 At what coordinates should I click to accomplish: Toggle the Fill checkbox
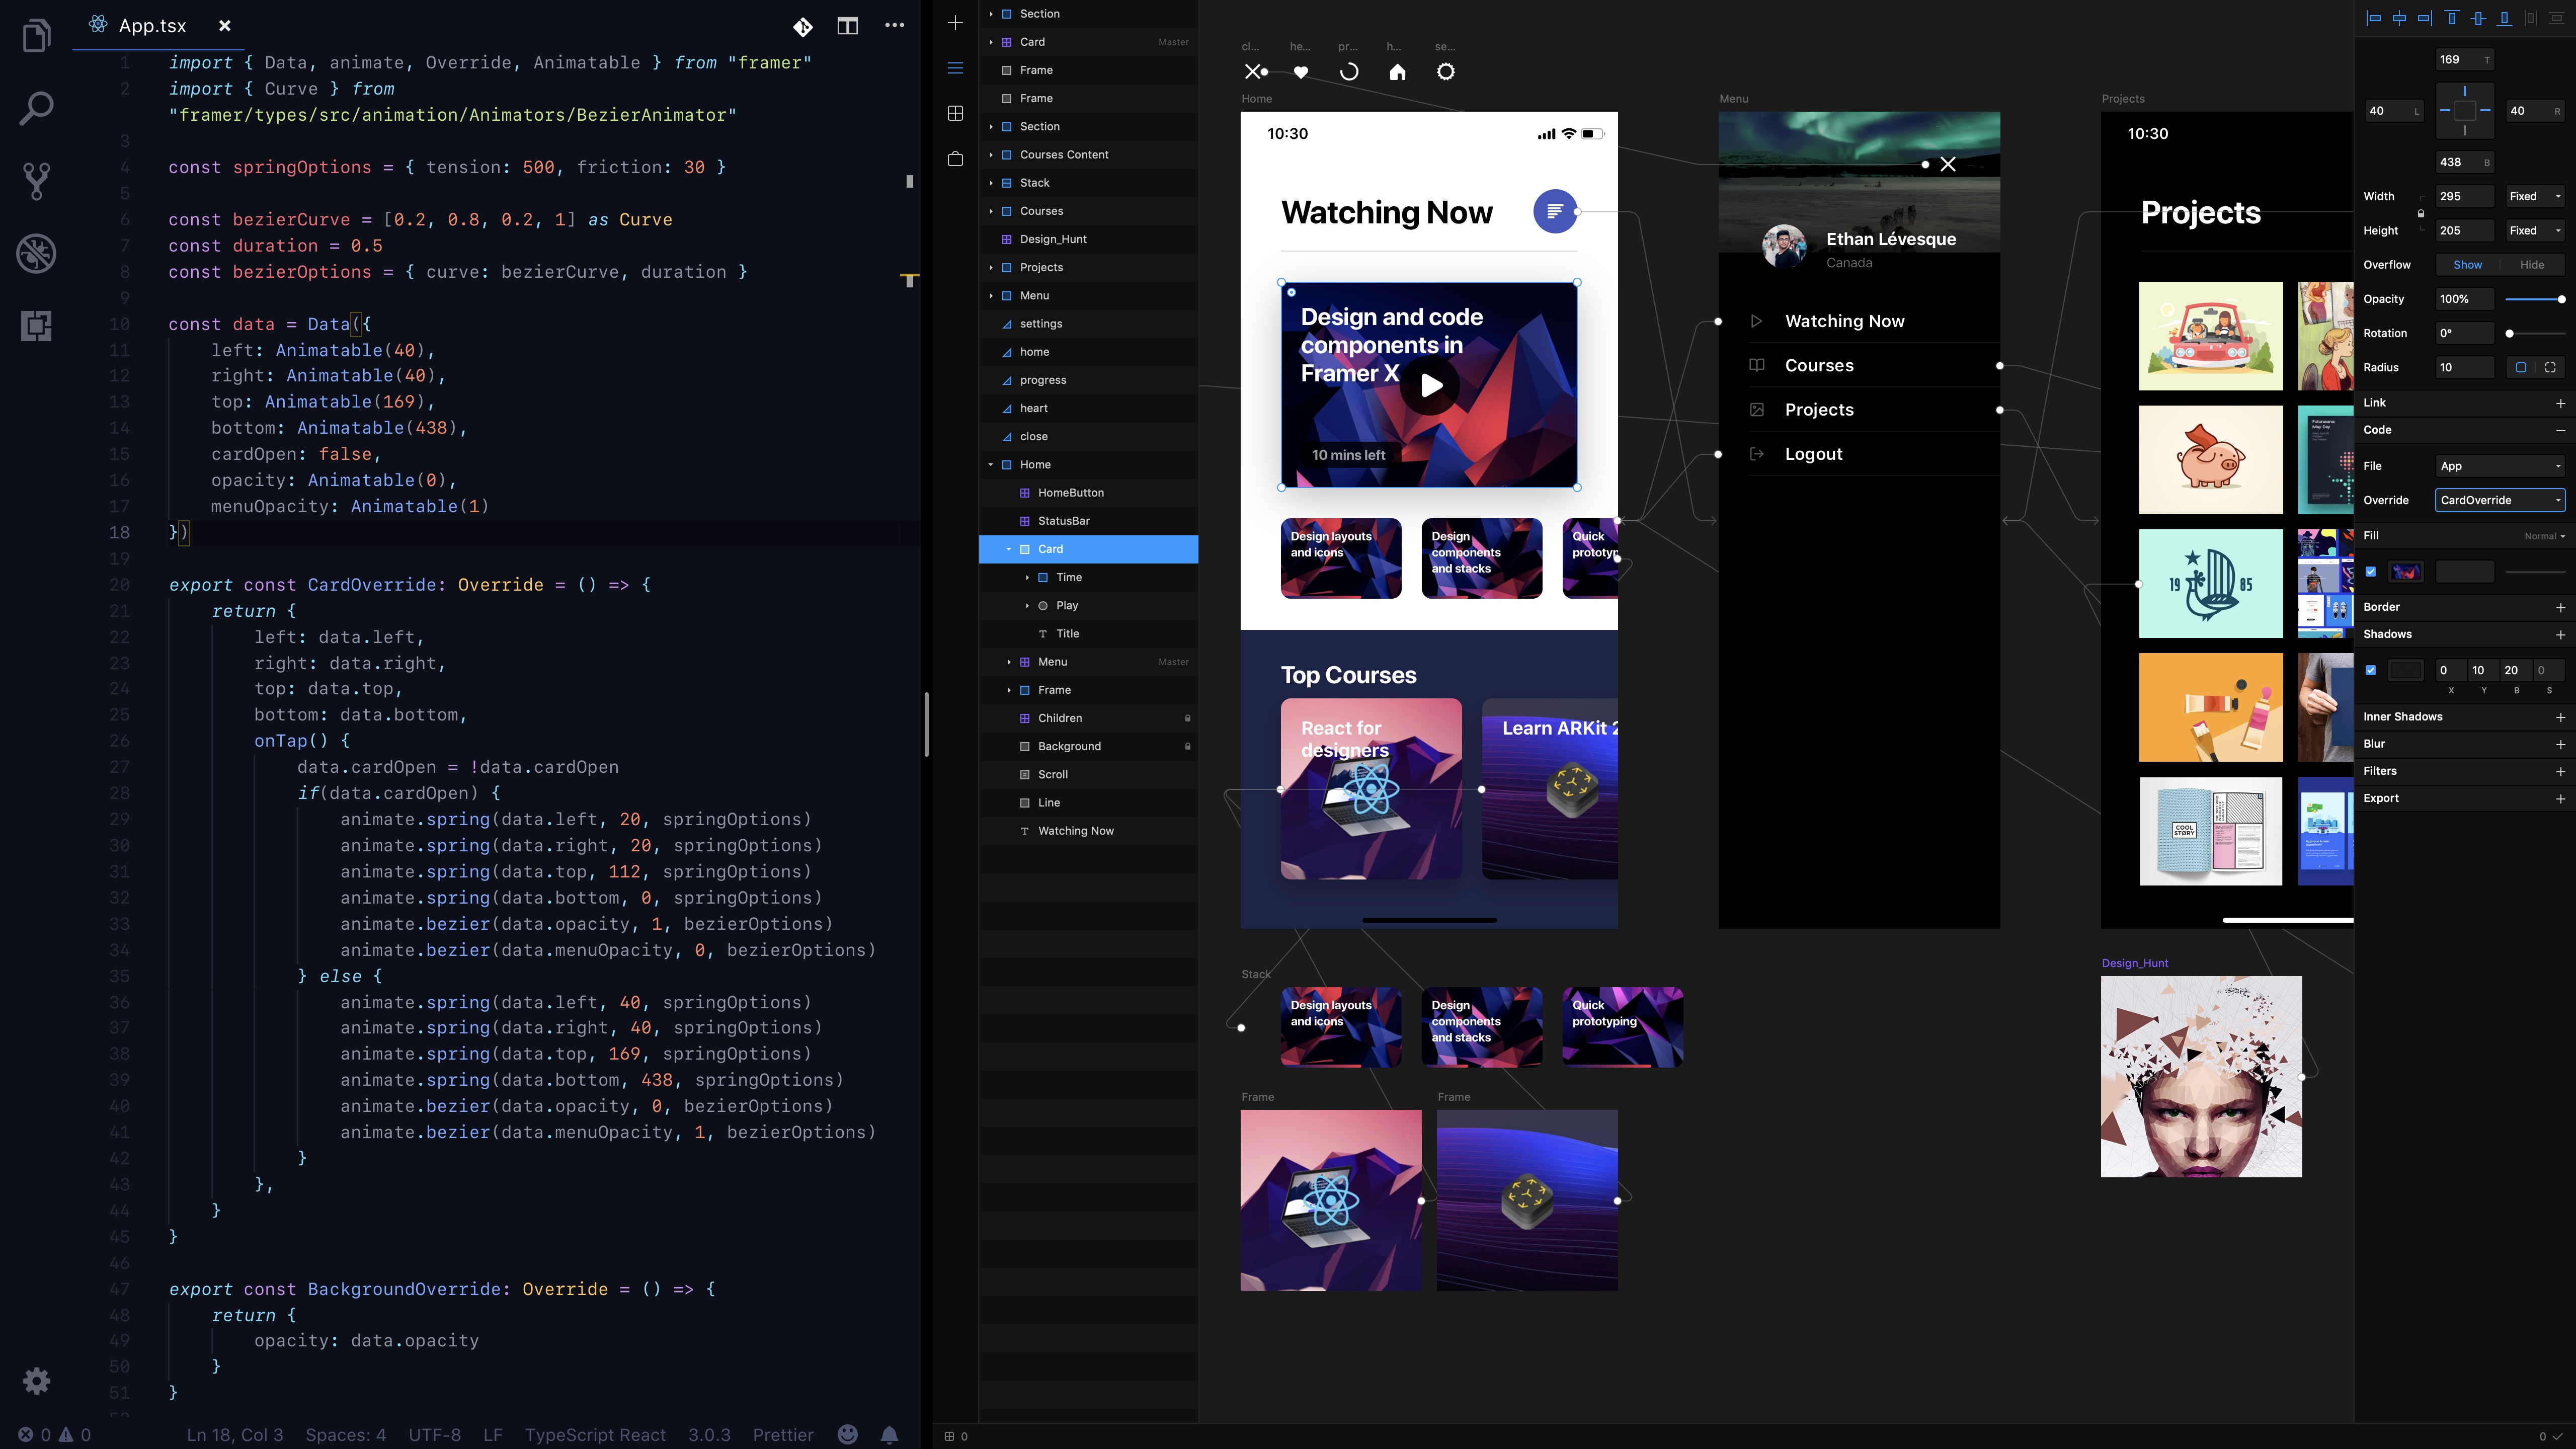point(2371,572)
